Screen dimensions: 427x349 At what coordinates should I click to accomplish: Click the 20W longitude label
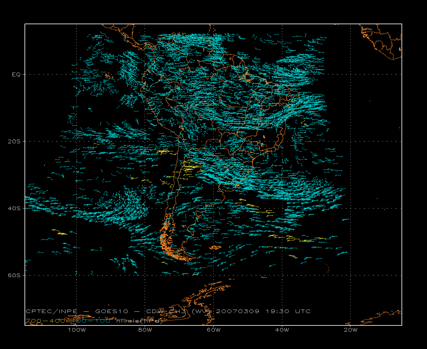(x=351, y=330)
